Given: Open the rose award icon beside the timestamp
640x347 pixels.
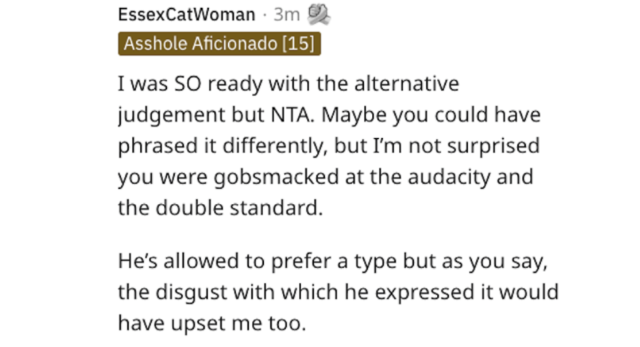Looking at the screenshot, I should tap(319, 14).
